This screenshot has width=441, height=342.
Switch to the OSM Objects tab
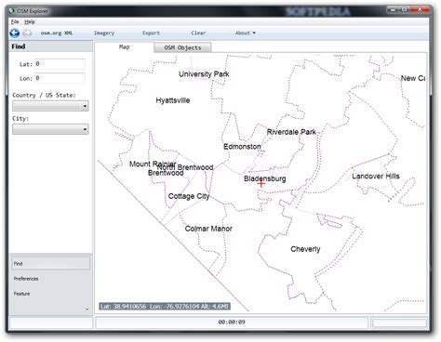tap(182, 47)
